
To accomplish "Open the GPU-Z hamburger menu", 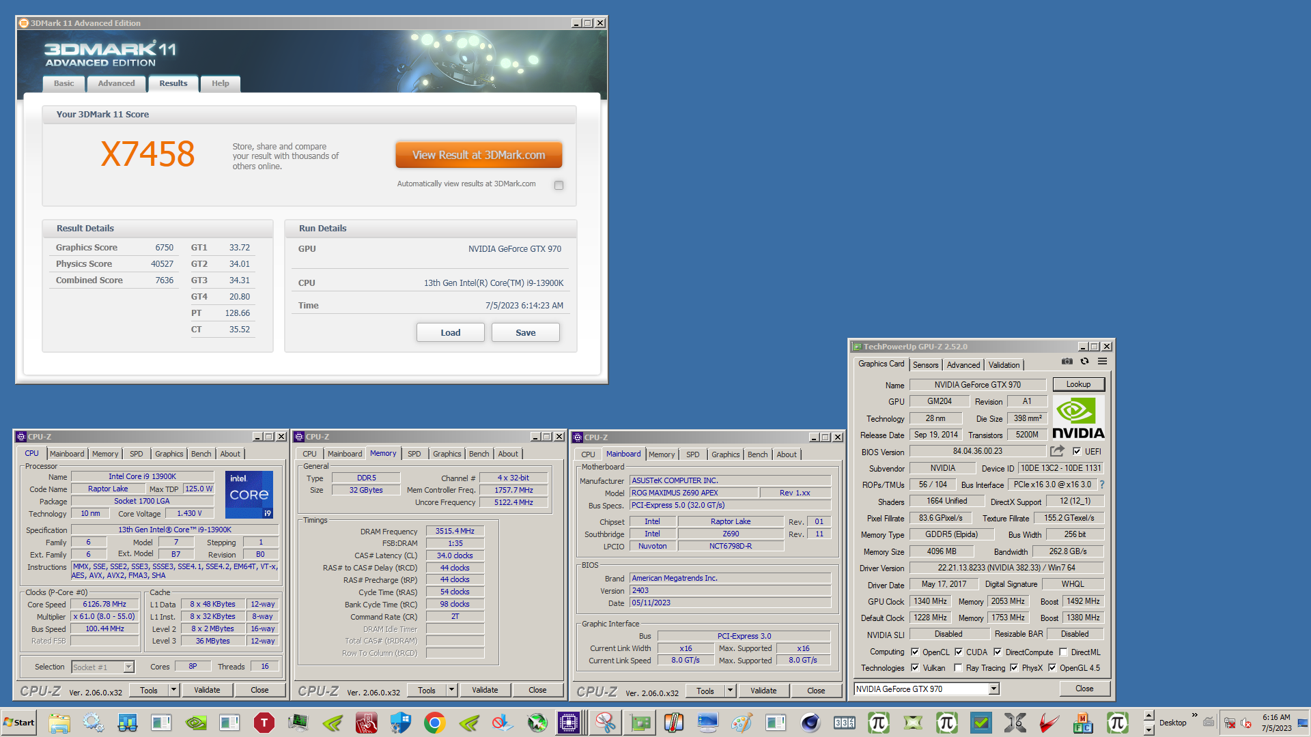I will tap(1102, 362).
